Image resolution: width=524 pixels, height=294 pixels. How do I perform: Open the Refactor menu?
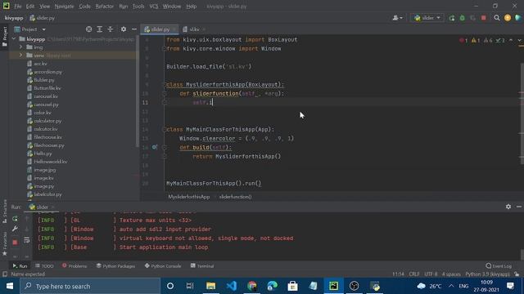pos(105,7)
